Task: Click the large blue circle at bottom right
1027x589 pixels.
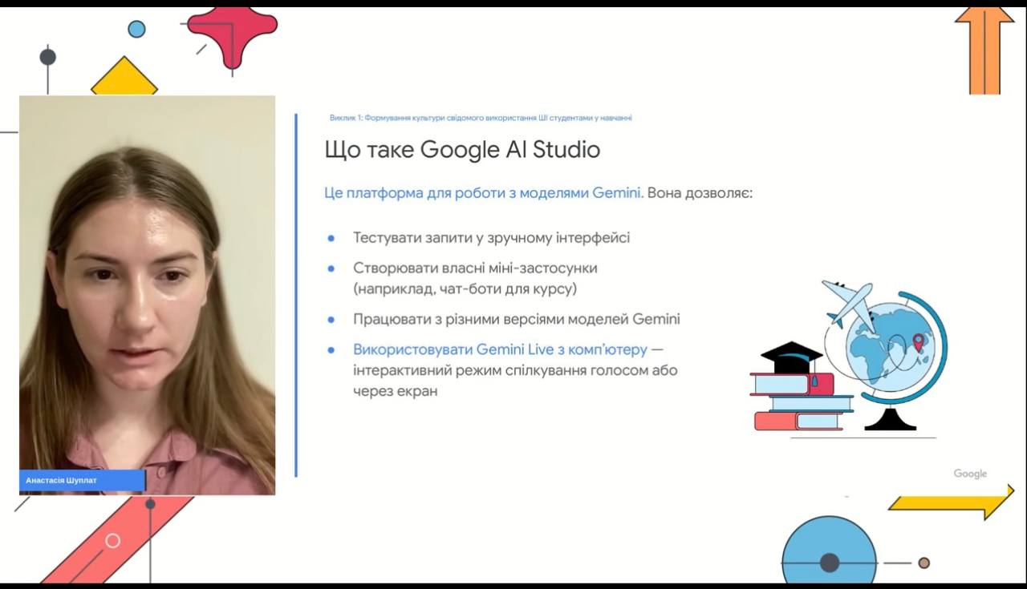Action: click(x=828, y=553)
